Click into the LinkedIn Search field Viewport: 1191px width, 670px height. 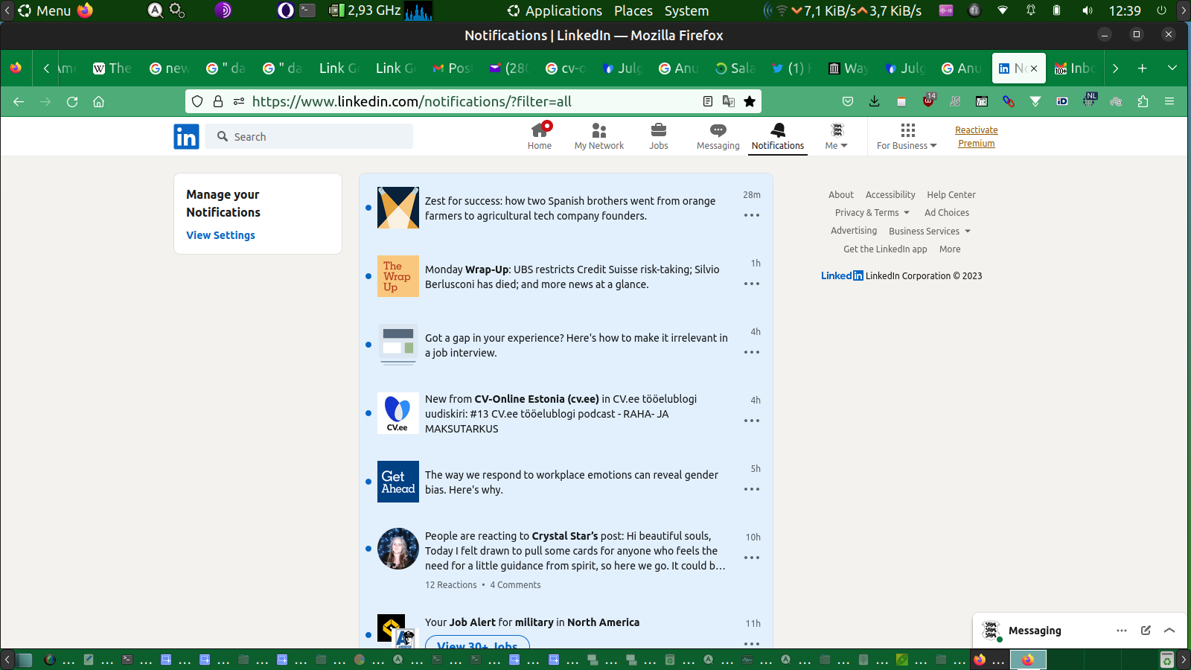[309, 137]
